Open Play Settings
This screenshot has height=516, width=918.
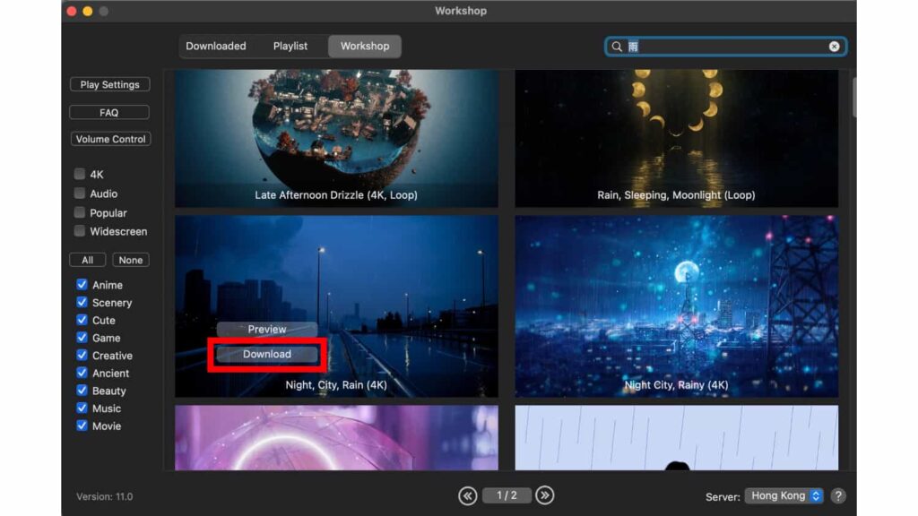coord(109,84)
